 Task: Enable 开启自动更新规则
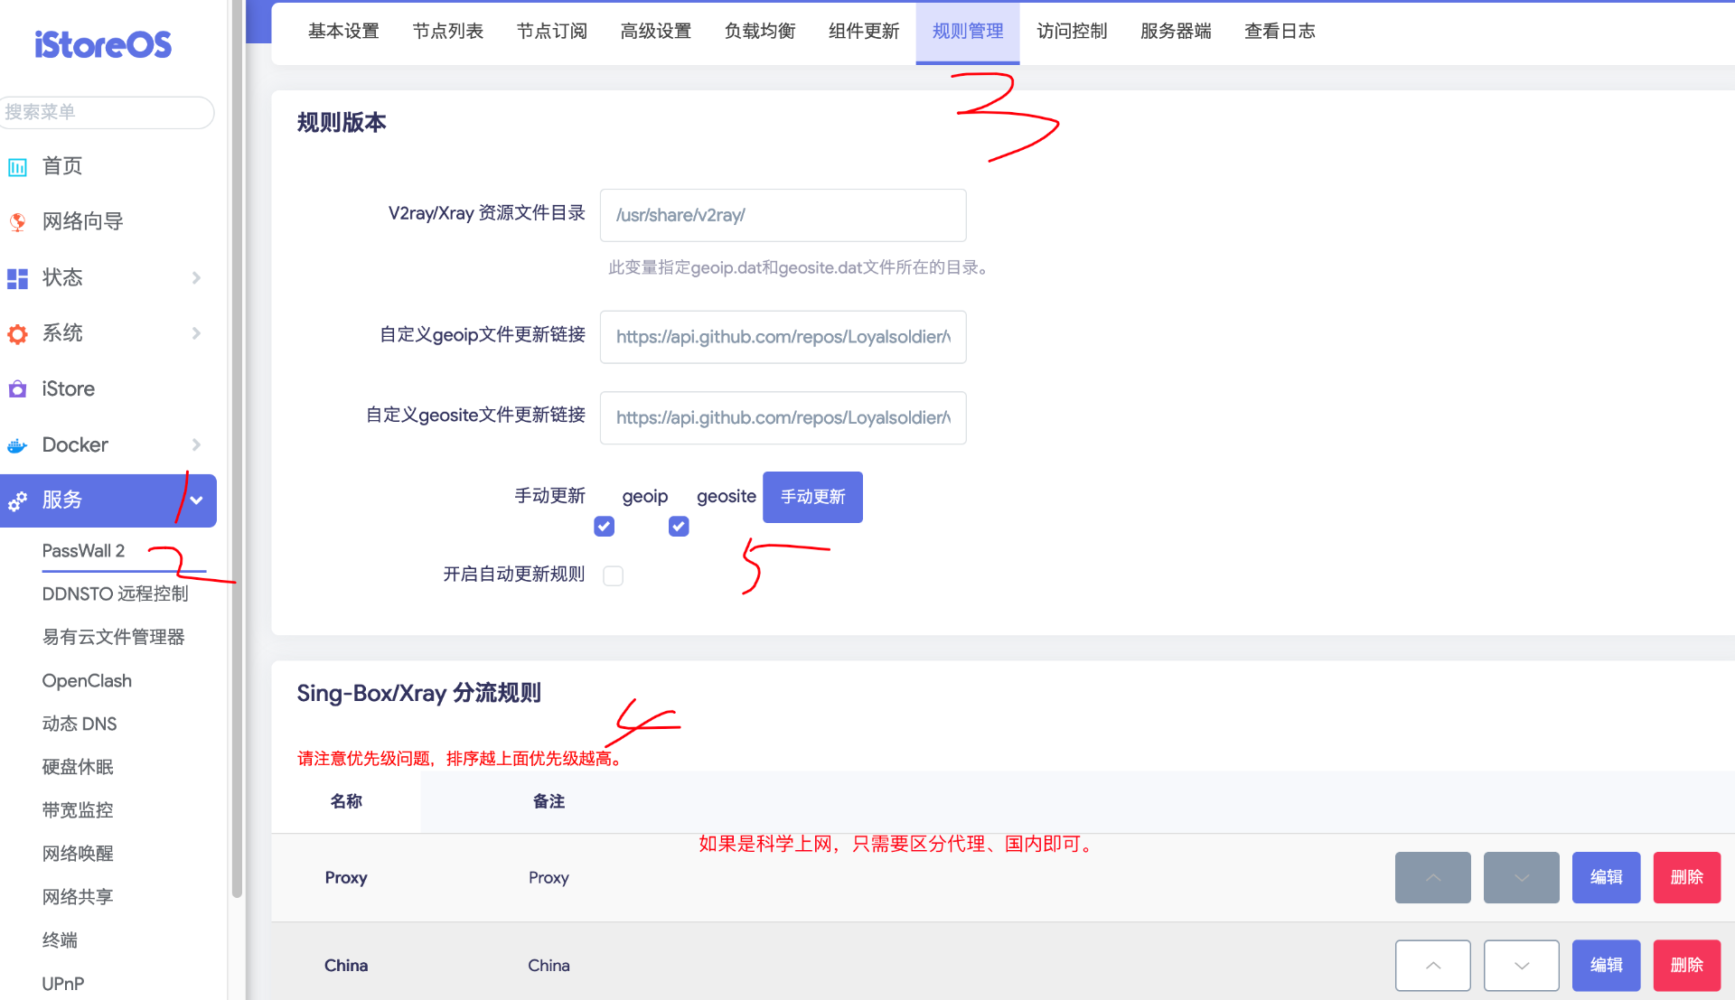pos(614,575)
